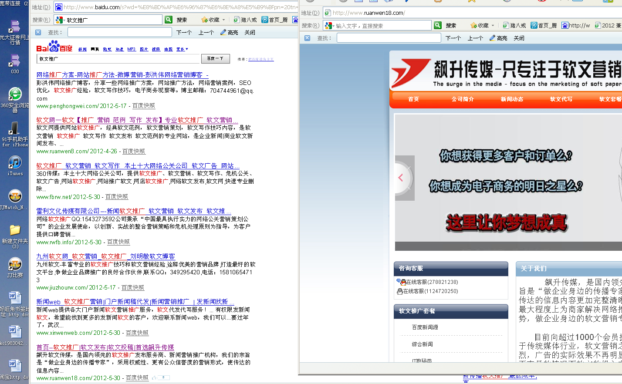622x384 pixels.
Task: Toggle 高亮 highlight in ruanwen18 window find bar
Action: [498, 38]
